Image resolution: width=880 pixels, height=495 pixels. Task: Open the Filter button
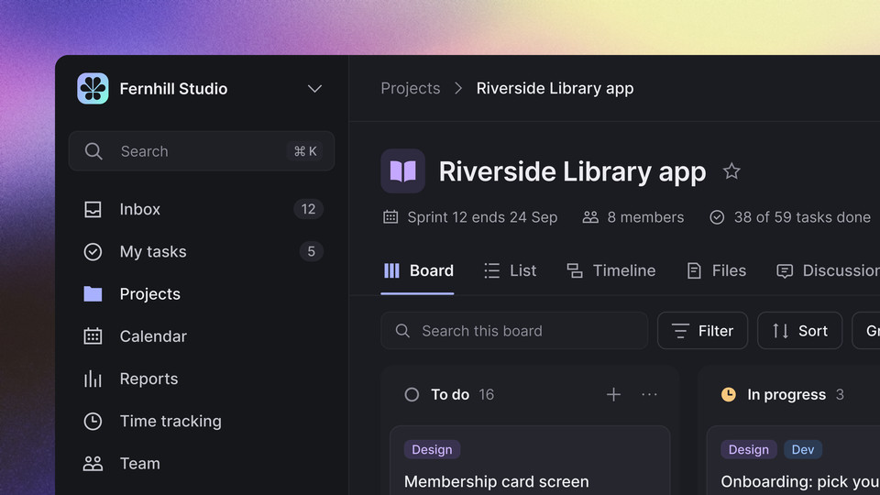(703, 331)
